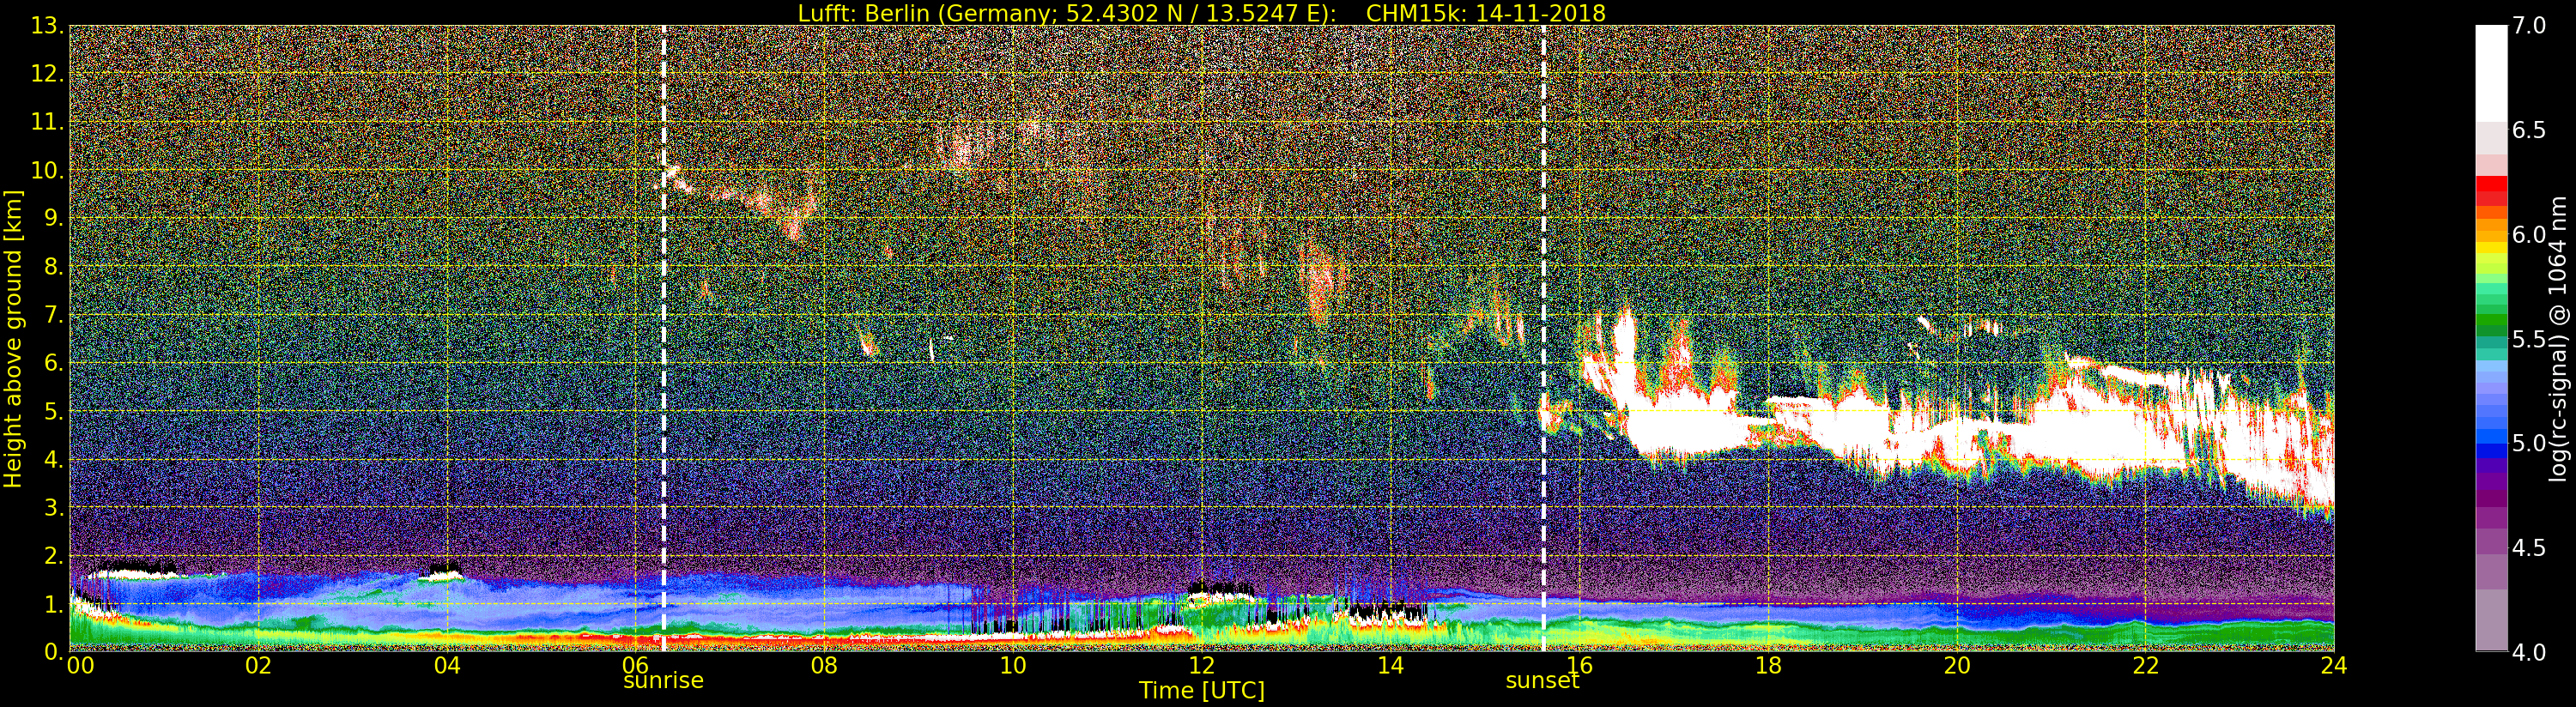Click the height-axis tick label '0.'
The image size is (2576, 707).
pyautogui.click(x=54, y=651)
